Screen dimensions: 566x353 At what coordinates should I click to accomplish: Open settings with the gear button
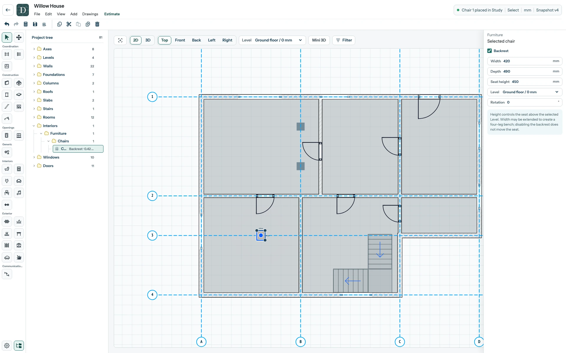[x=7, y=346]
